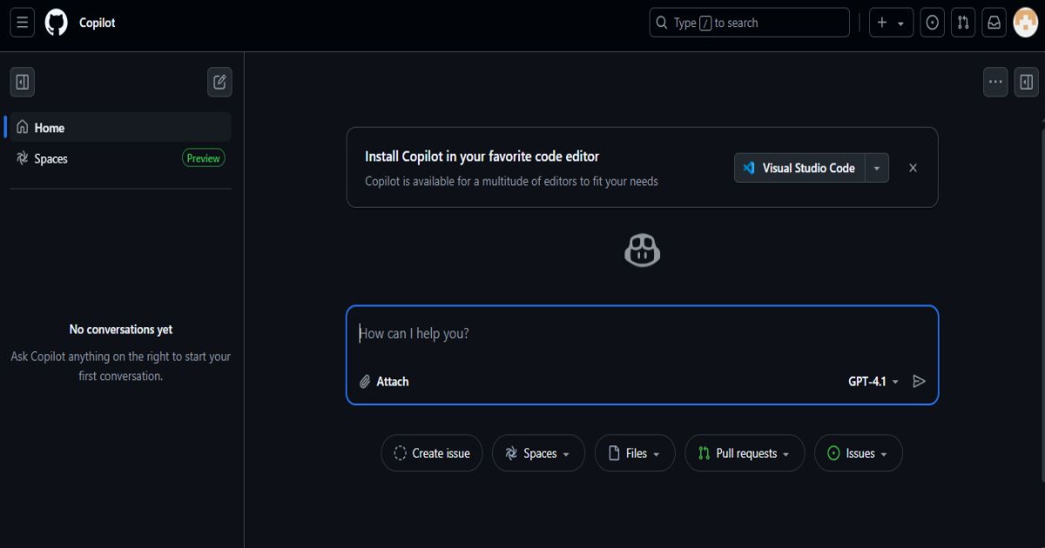Screen dimensions: 1045x548
Task: Open the user avatar menu
Action: point(1026,23)
